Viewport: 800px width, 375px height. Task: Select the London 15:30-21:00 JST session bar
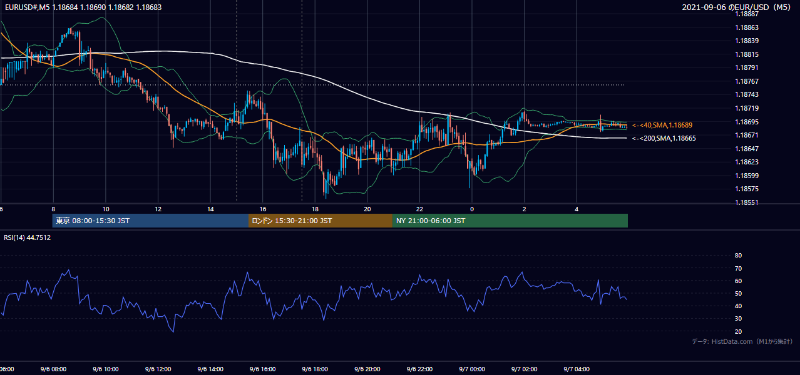[320, 221]
